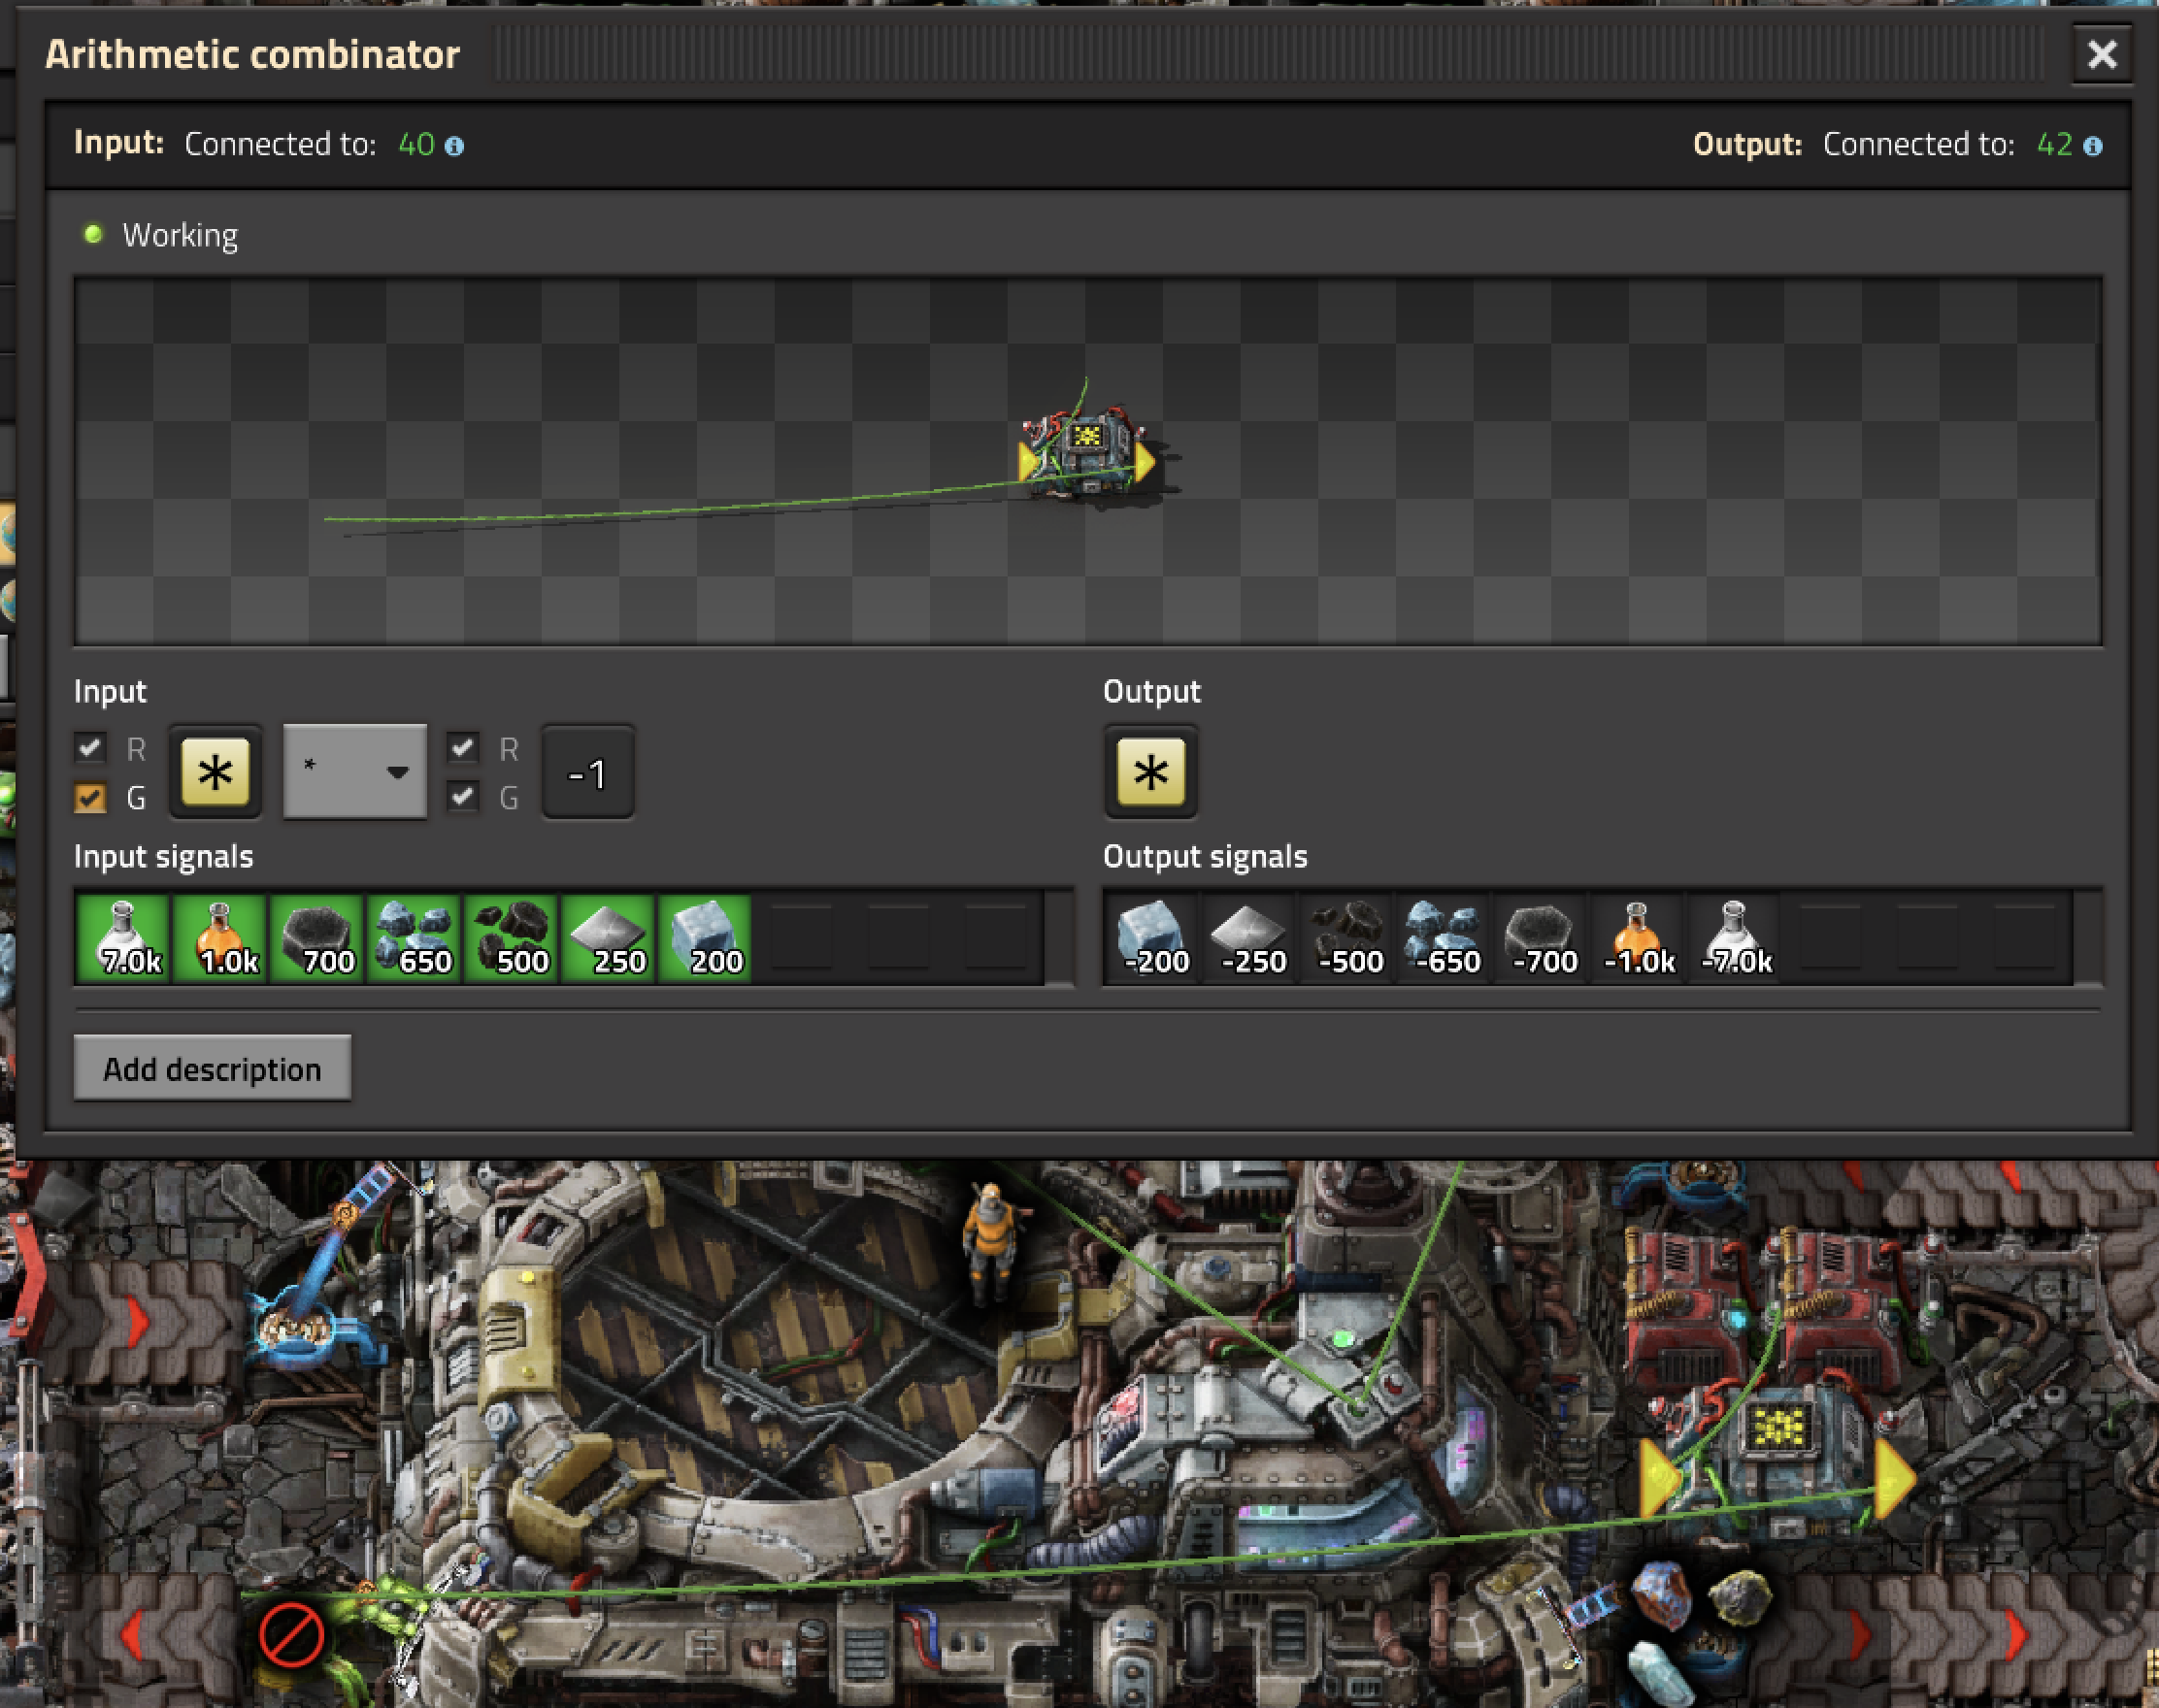Toggle the green wire checkbox for first operand
Image resolution: width=2159 pixels, height=1708 pixels.
[x=90, y=797]
